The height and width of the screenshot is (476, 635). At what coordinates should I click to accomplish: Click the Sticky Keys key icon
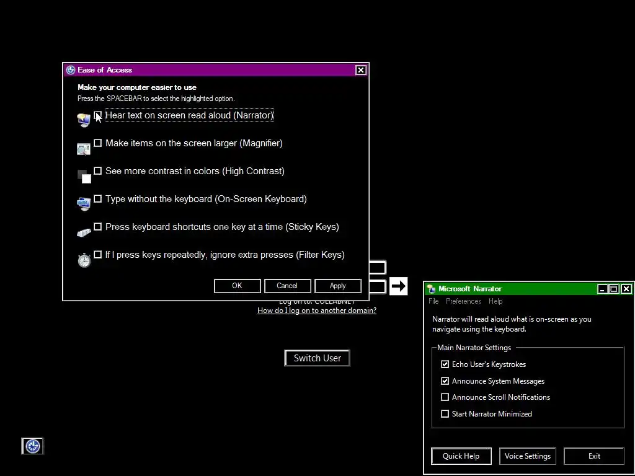[84, 233]
